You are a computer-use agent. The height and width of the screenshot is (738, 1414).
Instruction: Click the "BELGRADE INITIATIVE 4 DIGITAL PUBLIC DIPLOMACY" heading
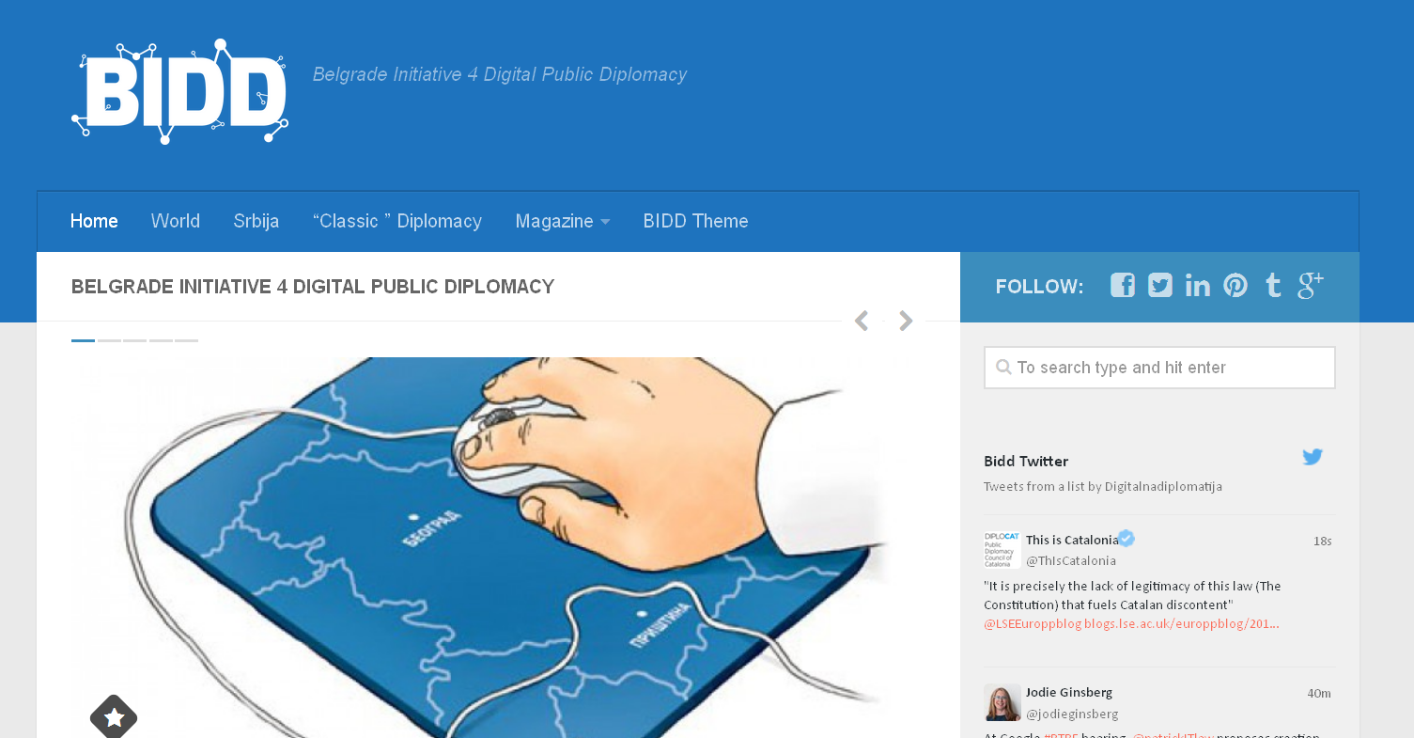pyautogui.click(x=313, y=287)
